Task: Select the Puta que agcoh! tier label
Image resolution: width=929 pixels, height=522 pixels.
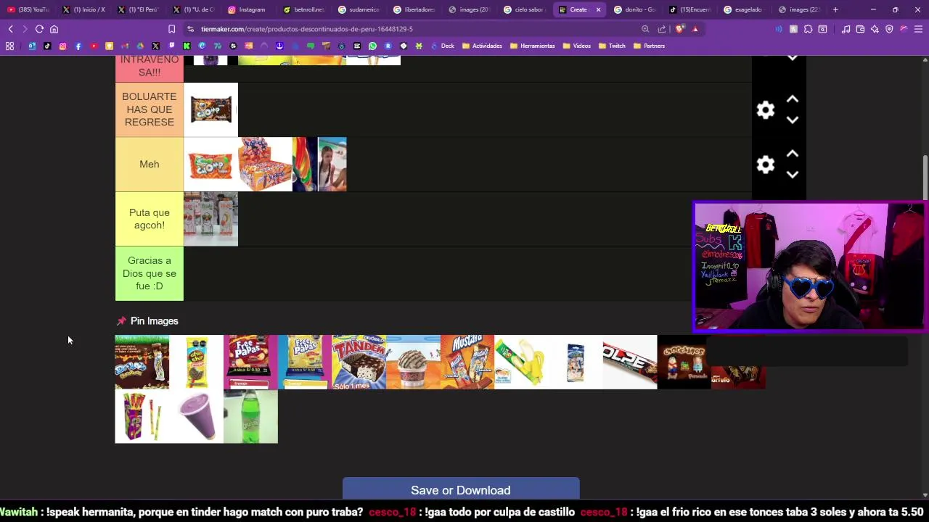Action: coord(150,219)
